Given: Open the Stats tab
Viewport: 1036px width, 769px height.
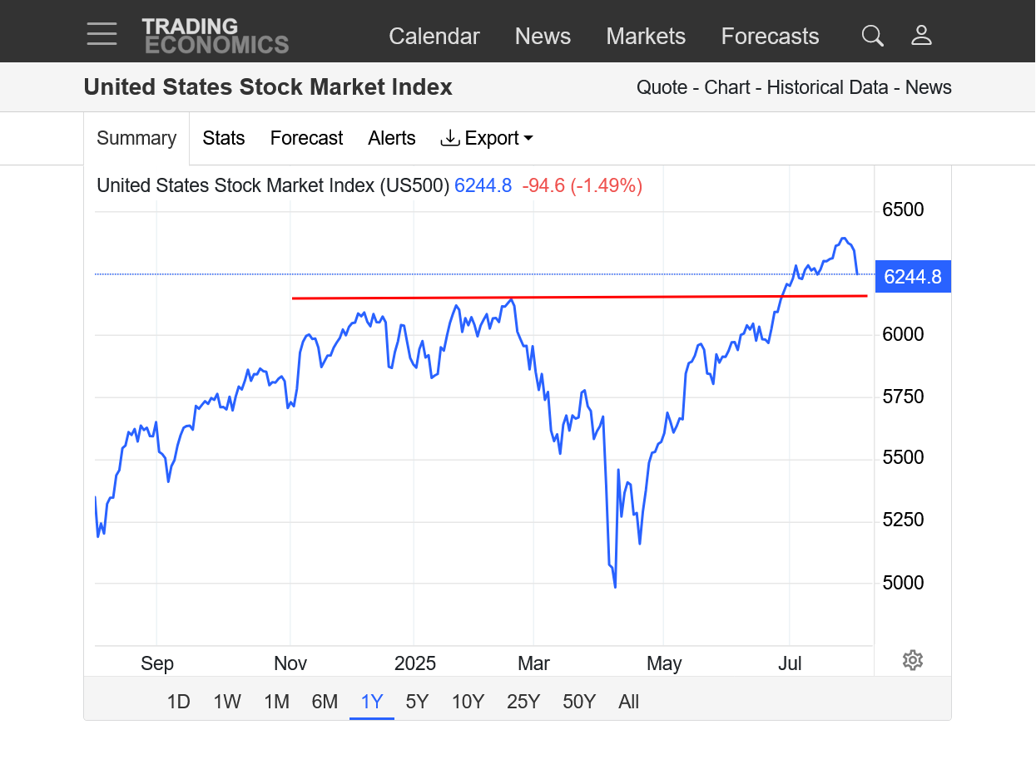Looking at the screenshot, I should [224, 138].
